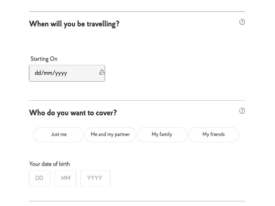This screenshot has width=275, height=206.
Task: Click the Starting On label
Action: 44,59
